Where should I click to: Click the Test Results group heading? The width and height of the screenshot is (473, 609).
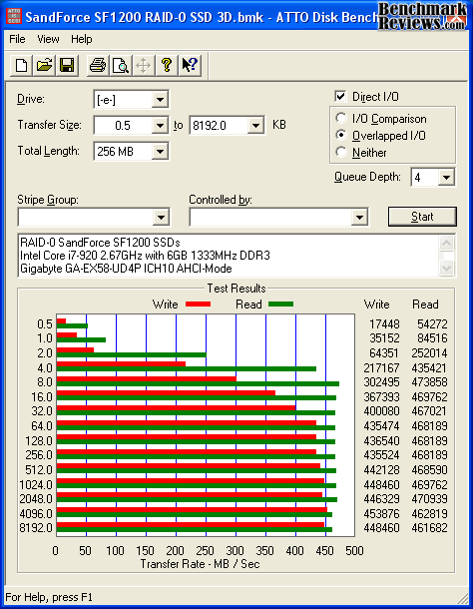click(236, 289)
